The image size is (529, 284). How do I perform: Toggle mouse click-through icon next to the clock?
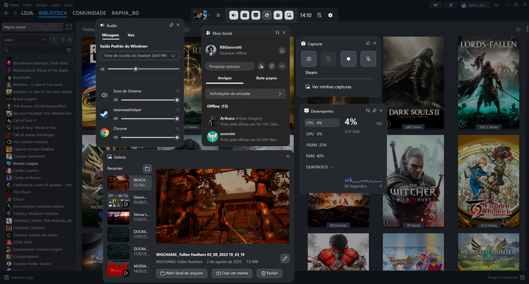(x=319, y=15)
